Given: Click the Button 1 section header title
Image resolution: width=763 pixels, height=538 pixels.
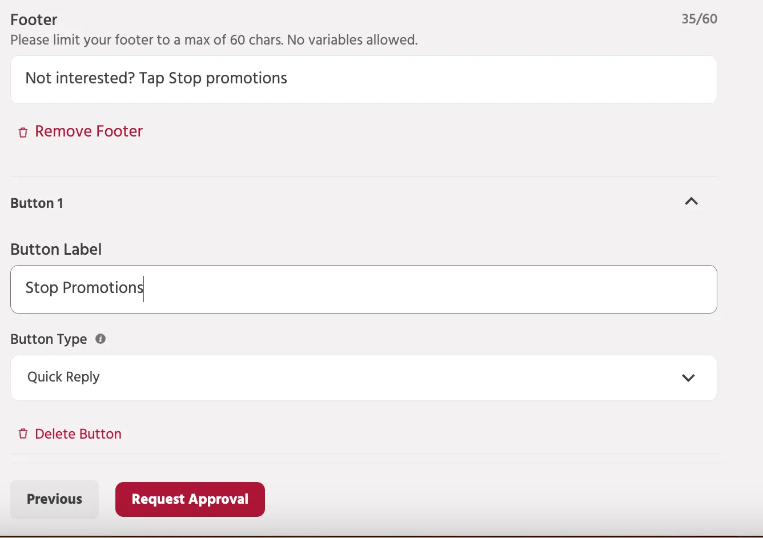Looking at the screenshot, I should pyautogui.click(x=37, y=203).
